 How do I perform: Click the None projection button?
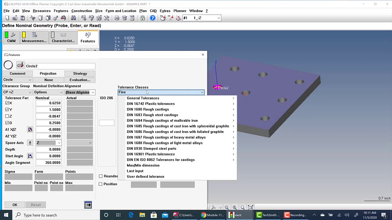click(x=49, y=80)
